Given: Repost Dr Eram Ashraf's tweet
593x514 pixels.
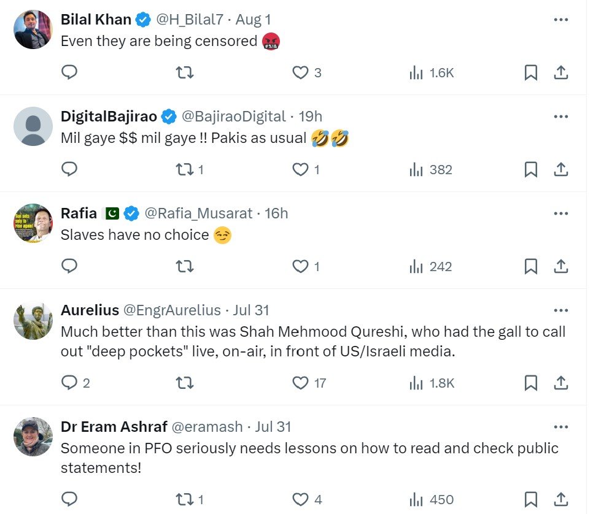Looking at the screenshot, I should (x=185, y=499).
